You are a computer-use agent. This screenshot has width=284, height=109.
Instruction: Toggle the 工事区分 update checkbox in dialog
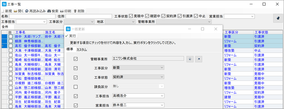pyautogui.click(x=76, y=68)
